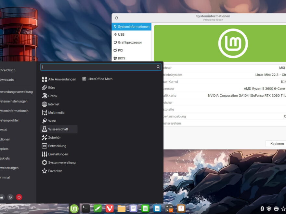Open the calculator in the taskbar

[169, 208]
